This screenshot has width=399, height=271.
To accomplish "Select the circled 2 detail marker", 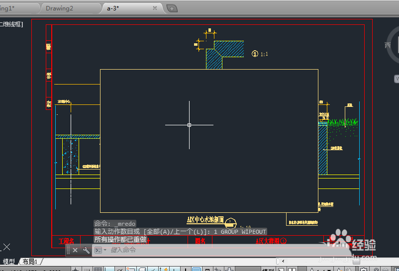I will click(x=255, y=54).
